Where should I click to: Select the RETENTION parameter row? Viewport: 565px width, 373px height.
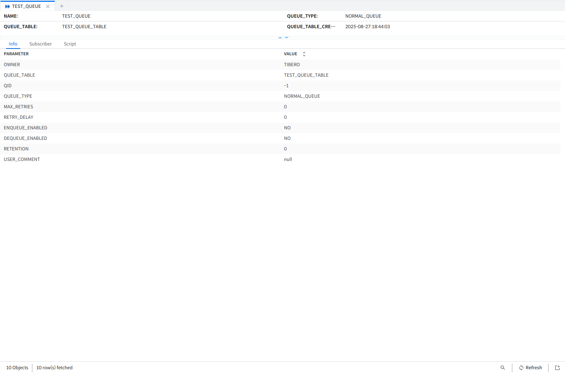point(16,149)
